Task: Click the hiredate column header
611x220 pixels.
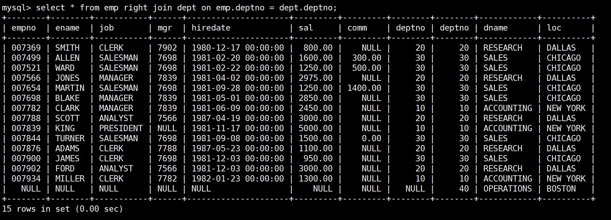Action: tap(211, 28)
